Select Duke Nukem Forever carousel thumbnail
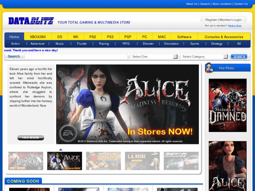Viewport: 255px width, 191px height. [103, 161]
